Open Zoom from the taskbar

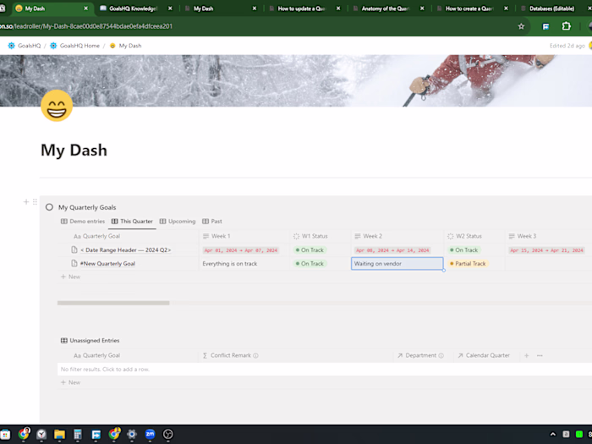tap(150, 434)
